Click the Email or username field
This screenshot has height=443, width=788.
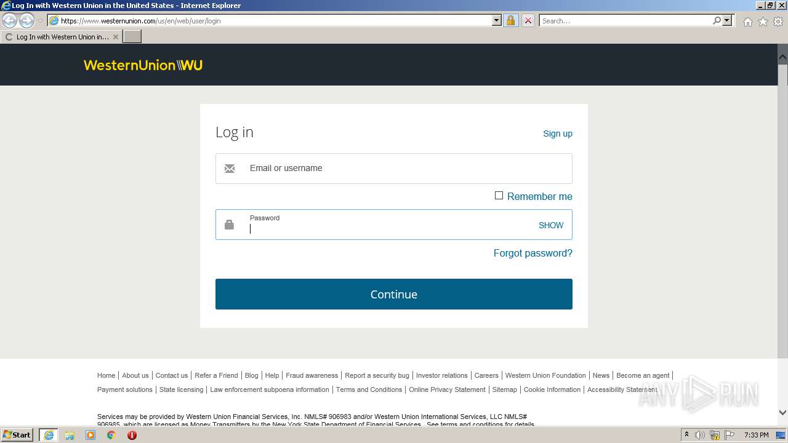[394, 169]
